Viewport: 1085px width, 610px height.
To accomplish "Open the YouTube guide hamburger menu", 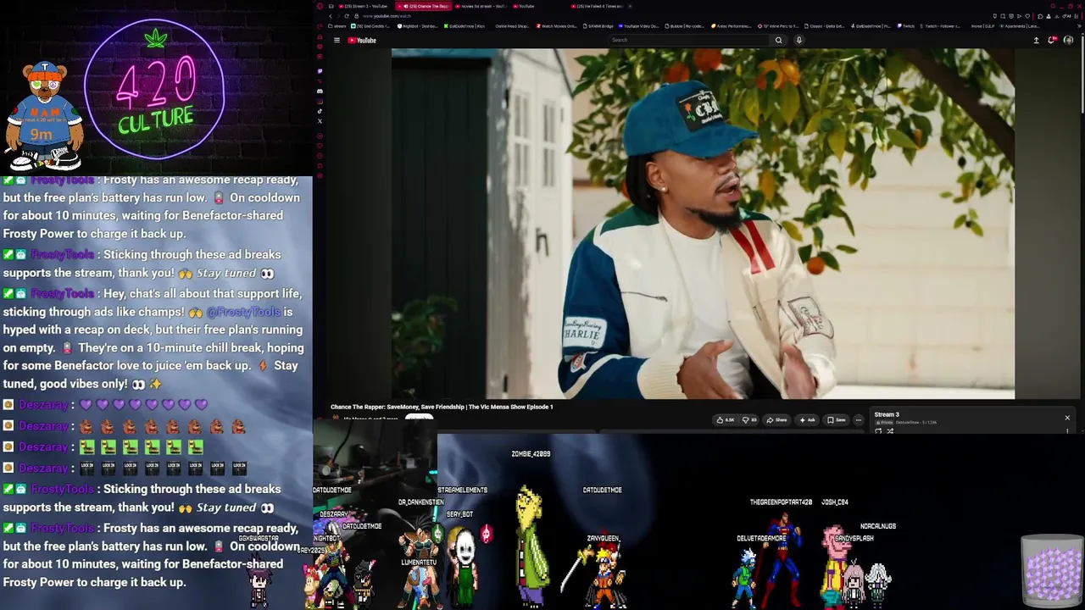I will [x=337, y=40].
